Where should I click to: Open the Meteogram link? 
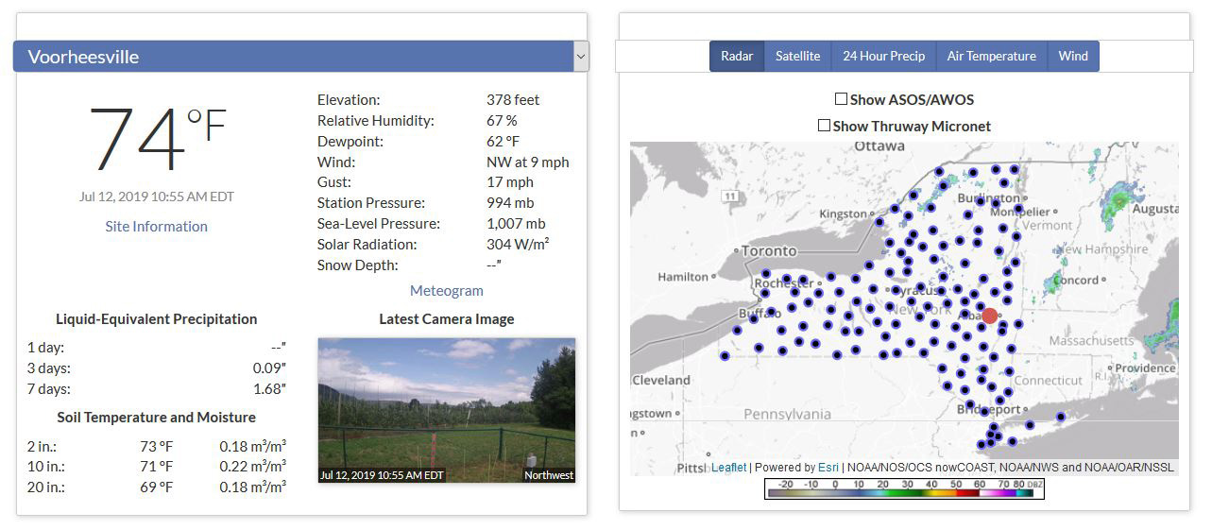pos(446,290)
